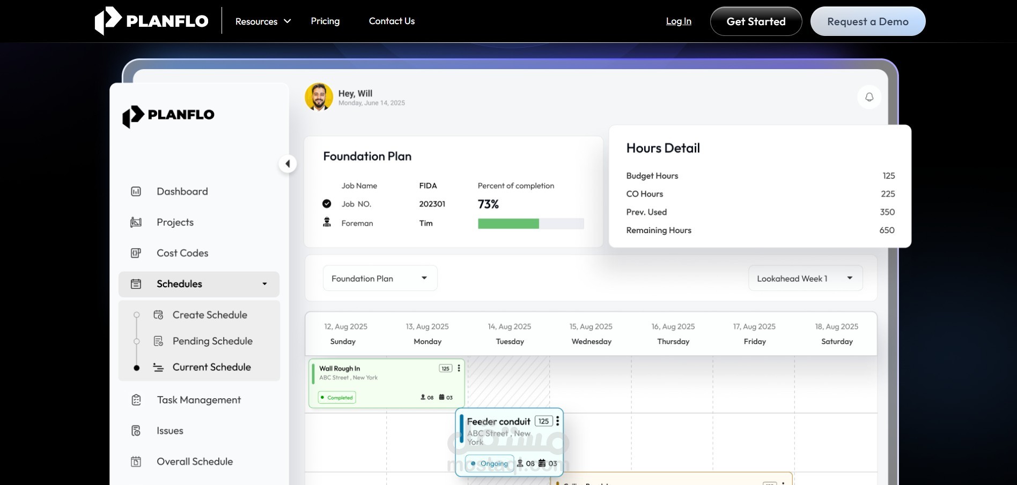Go to Contact Us
The image size is (1017, 485).
point(392,21)
